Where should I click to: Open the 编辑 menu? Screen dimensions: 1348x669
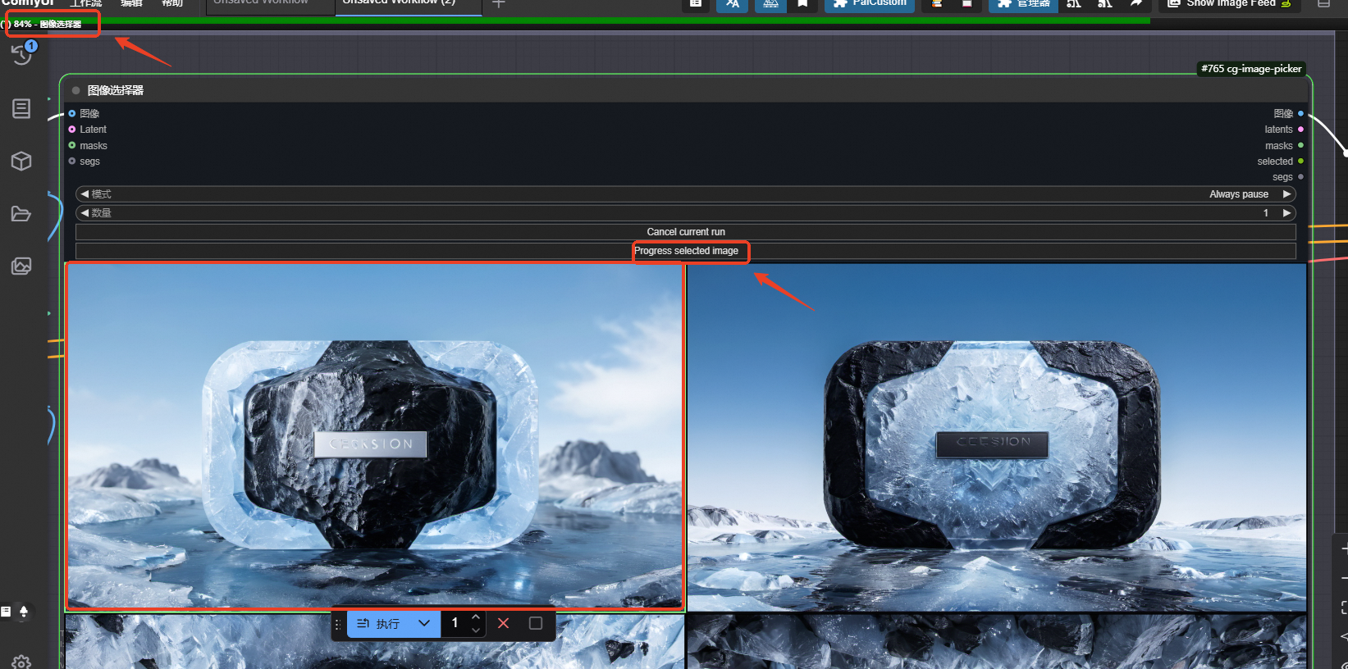(x=131, y=4)
